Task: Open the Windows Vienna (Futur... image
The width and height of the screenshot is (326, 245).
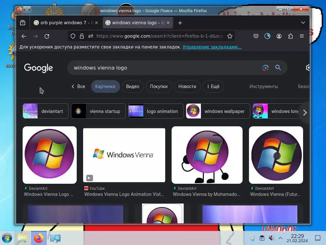Action: tap(276, 155)
